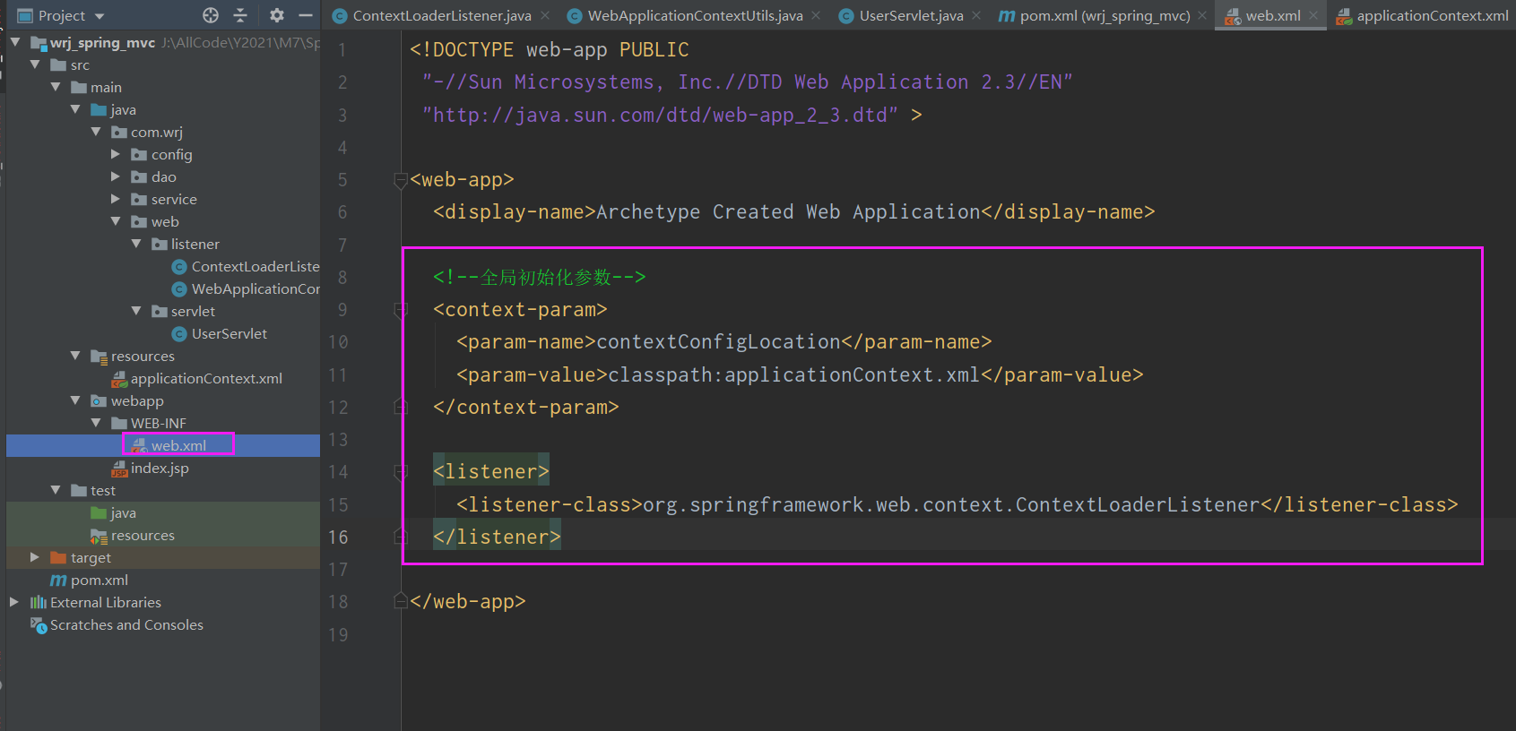Close the ContextLoaderListener.java tab
The width and height of the screenshot is (1516, 731).
(546, 15)
